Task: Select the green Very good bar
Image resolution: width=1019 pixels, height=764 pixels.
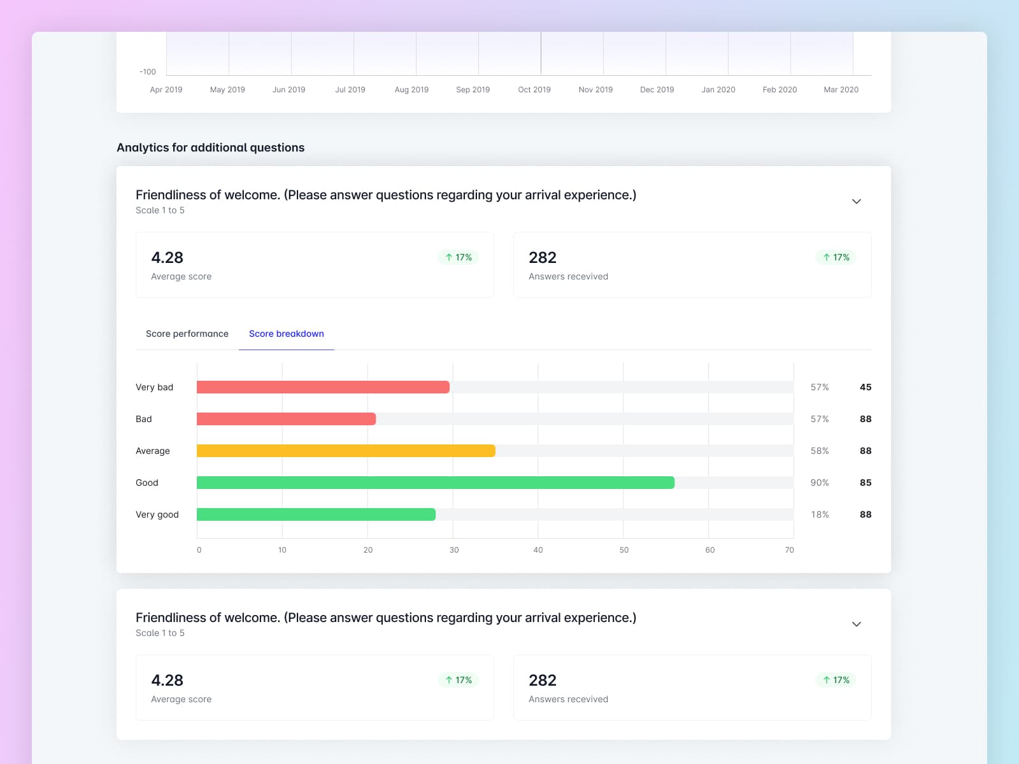Action: tap(316, 514)
